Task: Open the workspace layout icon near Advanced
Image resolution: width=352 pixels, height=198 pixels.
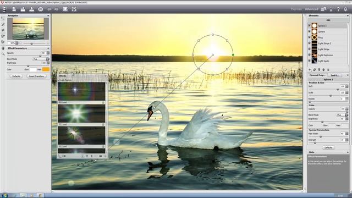Action: [323, 9]
